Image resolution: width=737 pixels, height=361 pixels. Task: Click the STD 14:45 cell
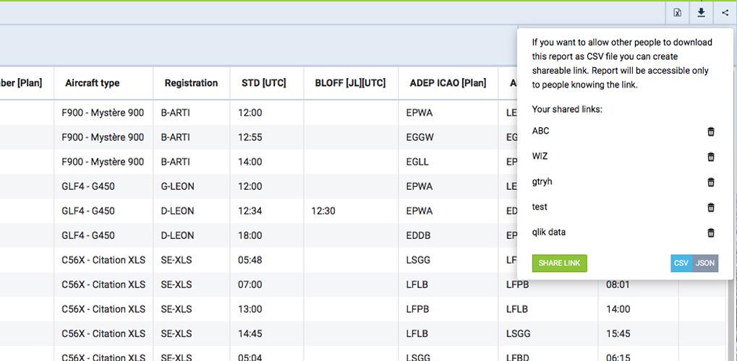point(266,334)
